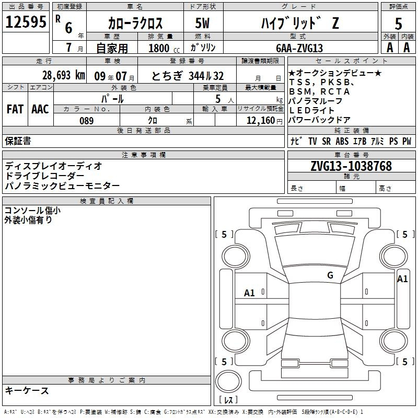The image size is (418, 418).
Task: Click the G mark on the windshield
Action: pyautogui.click(x=330, y=275)
